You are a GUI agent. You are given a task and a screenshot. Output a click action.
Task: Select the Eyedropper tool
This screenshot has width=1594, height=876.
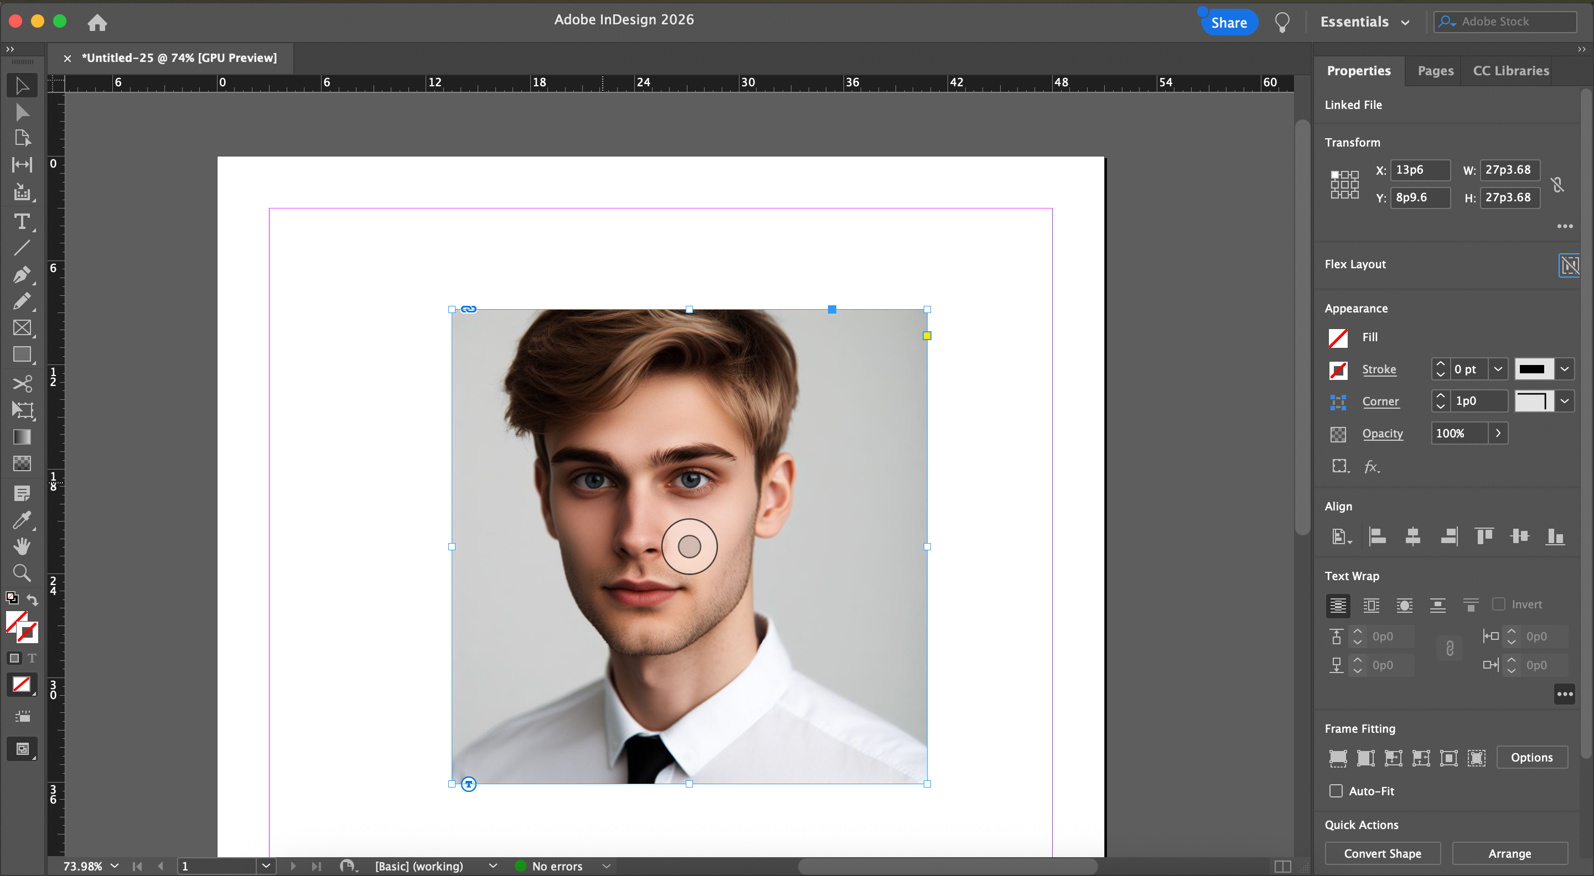[x=22, y=520]
